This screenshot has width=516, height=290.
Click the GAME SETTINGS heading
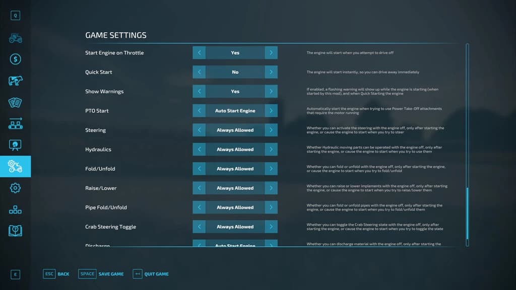point(116,35)
